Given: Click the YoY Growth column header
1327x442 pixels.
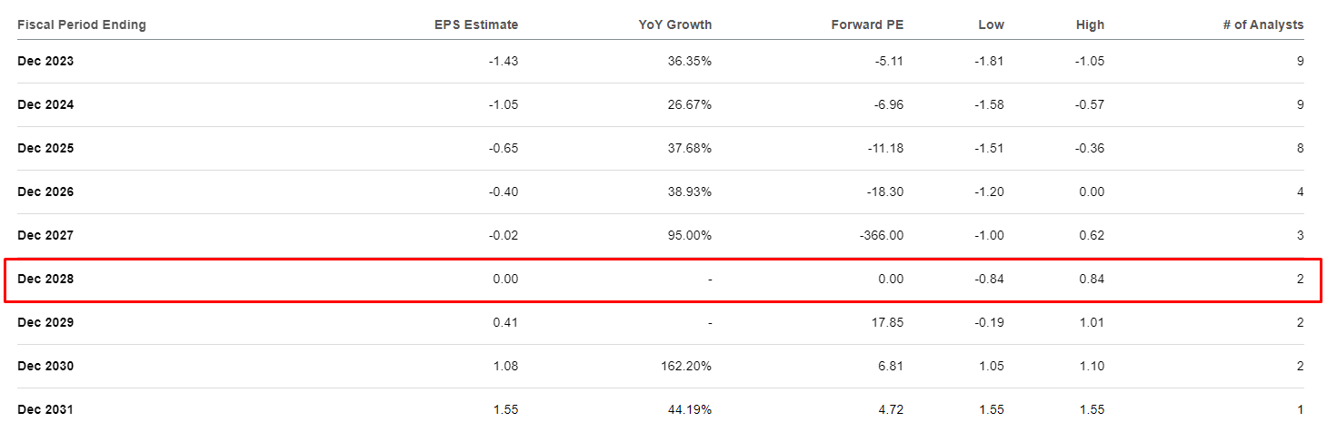Looking at the screenshot, I should coord(674,25).
